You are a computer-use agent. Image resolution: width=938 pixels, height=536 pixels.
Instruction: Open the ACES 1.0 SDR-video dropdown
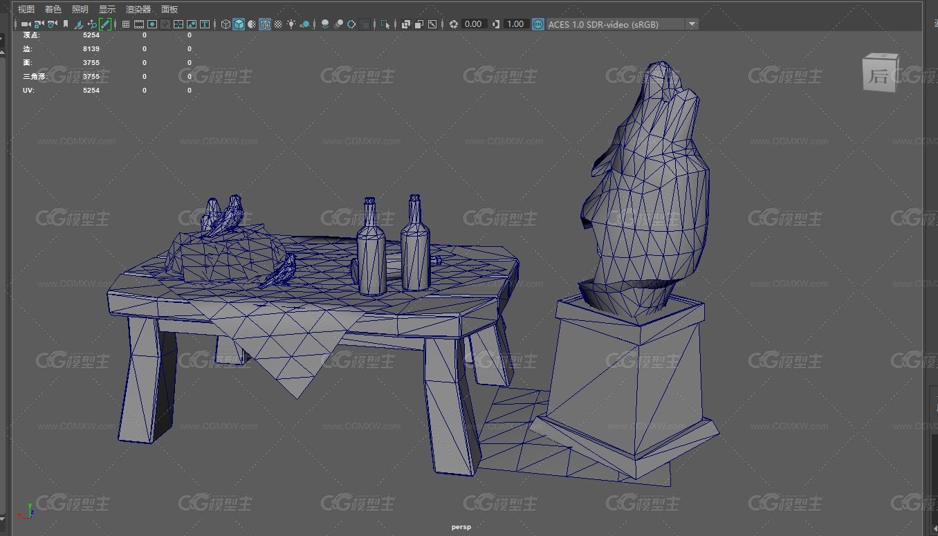pos(622,24)
